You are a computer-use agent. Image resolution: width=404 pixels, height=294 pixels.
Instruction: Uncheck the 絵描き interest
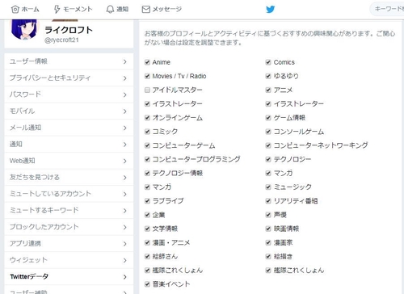tap(268, 256)
